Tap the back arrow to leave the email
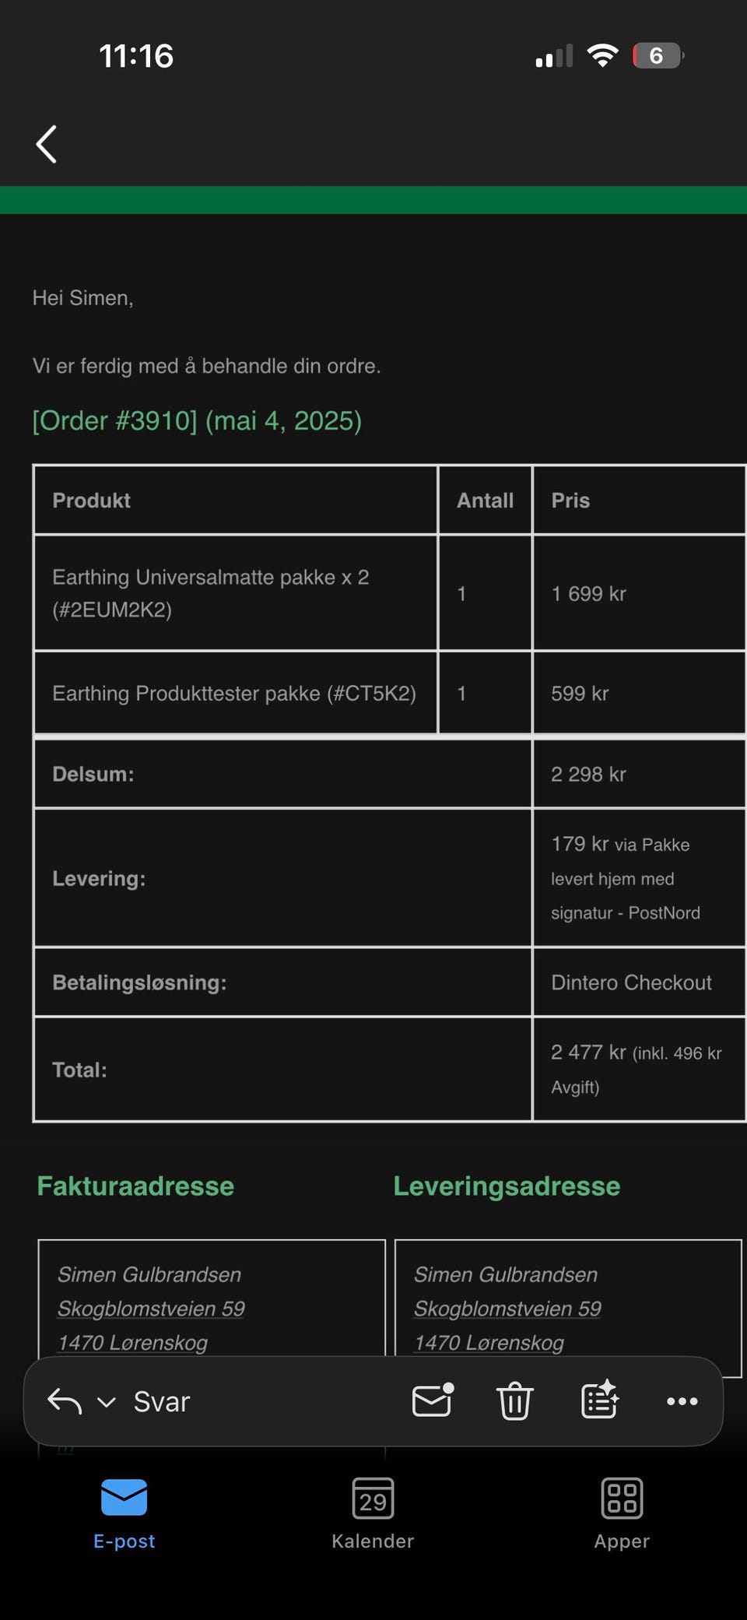This screenshot has width=747, height=1620. coord(47,144)
